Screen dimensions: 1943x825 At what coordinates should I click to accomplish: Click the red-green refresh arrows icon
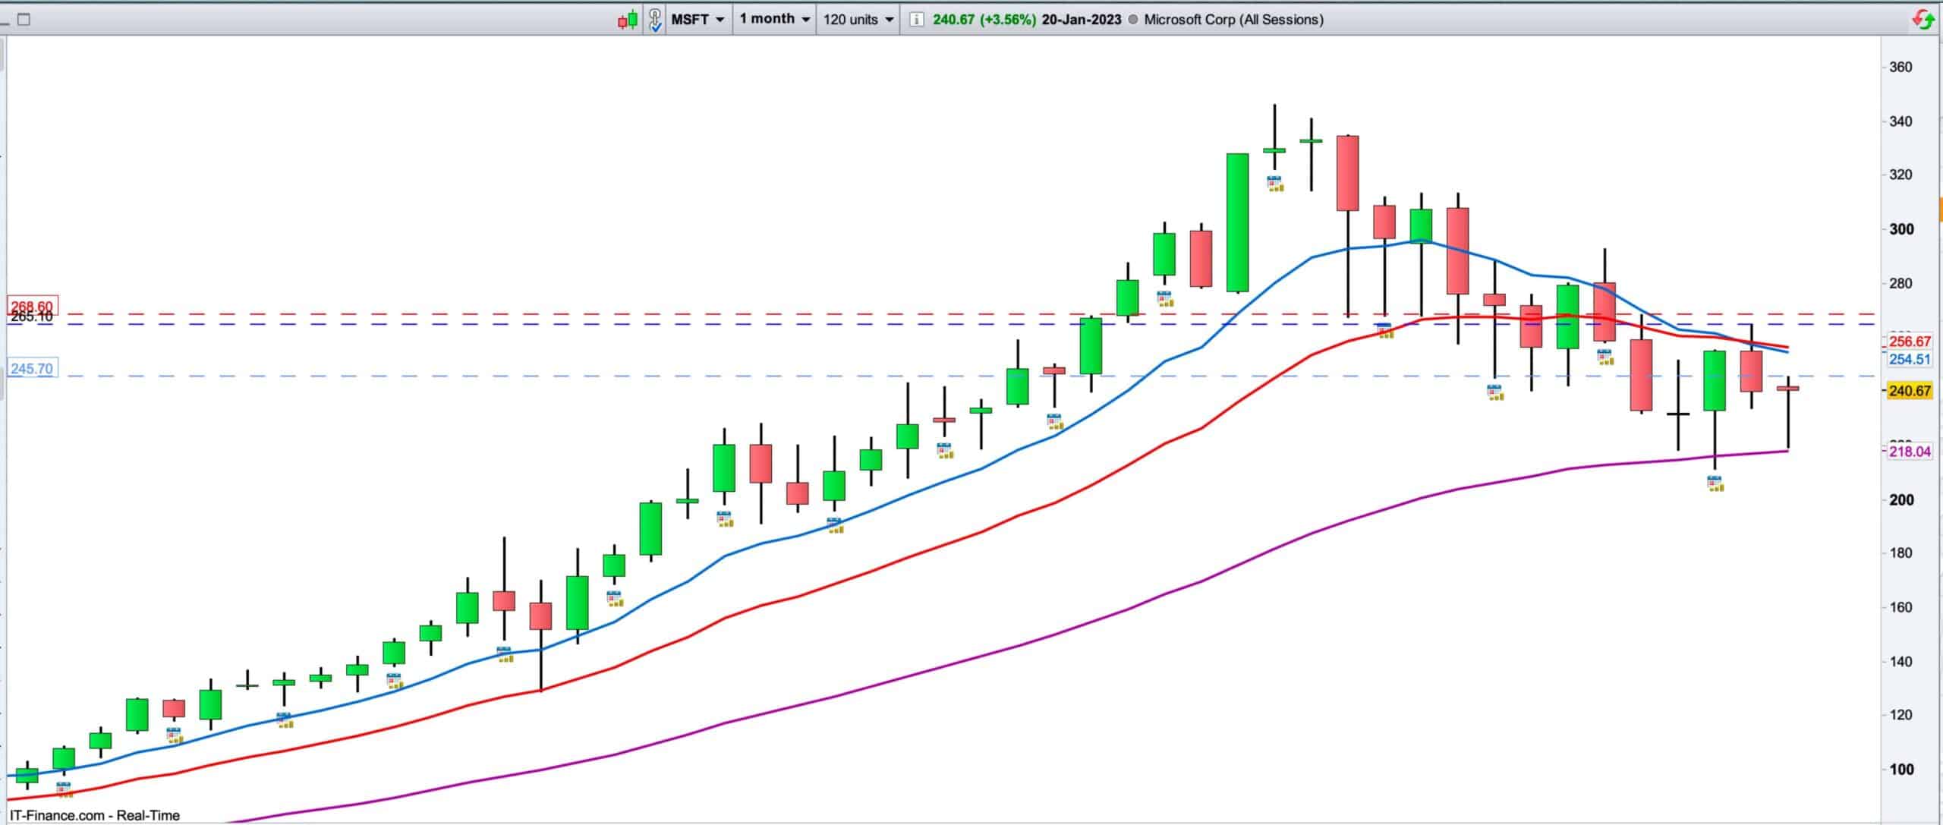1923,19
